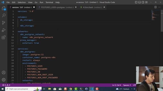The width and height of the screenshot is (163, 91).
Task: Open Google Chrome from the taskbar
Action: point(71,89)
